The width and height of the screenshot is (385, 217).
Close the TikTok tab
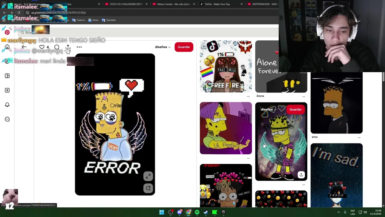[x=242, y=4]
